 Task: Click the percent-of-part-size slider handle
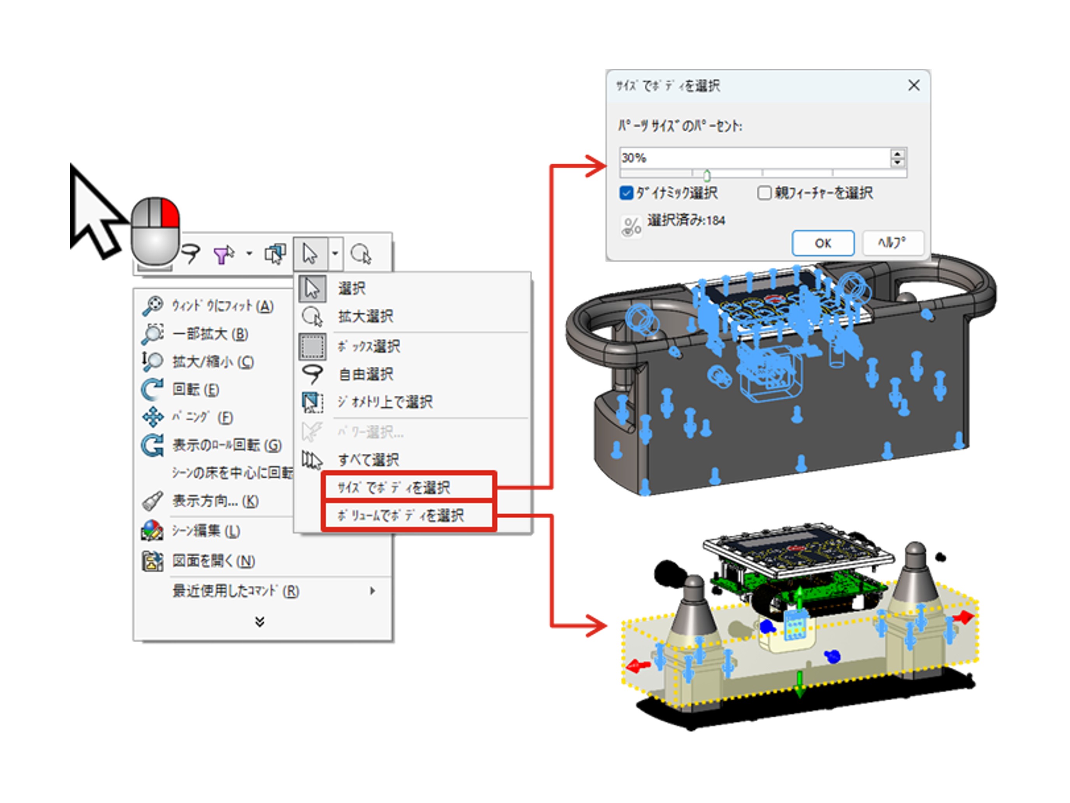(x=707, y=175)
